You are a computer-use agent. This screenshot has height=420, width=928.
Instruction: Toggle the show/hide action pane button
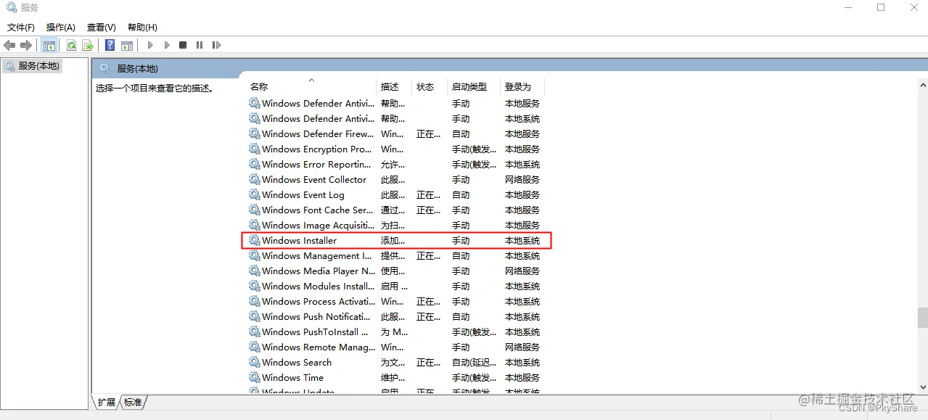coord(127,45)
